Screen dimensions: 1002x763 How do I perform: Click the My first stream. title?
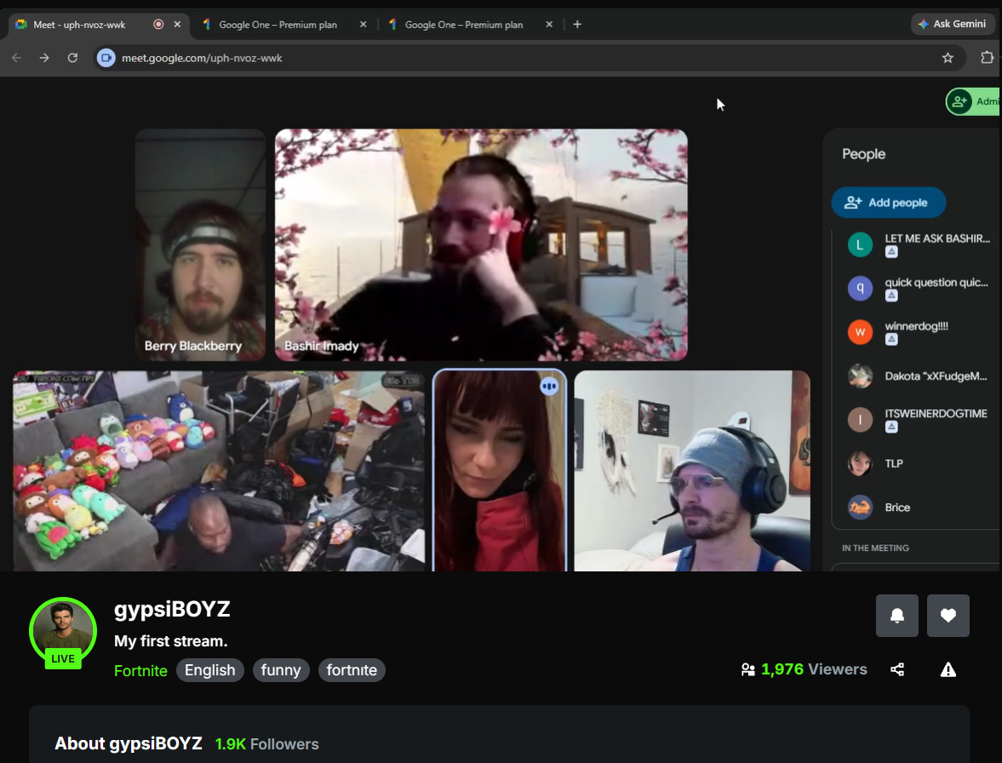coord(170,641)
